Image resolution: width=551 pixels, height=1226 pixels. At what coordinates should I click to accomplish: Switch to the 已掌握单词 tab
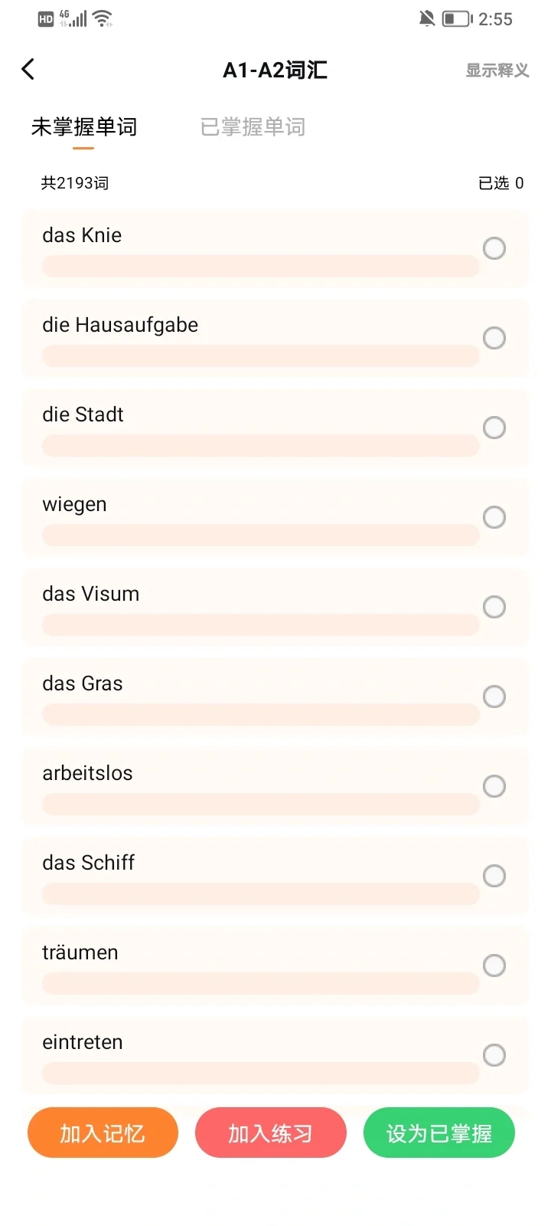[x=253, y=127]
